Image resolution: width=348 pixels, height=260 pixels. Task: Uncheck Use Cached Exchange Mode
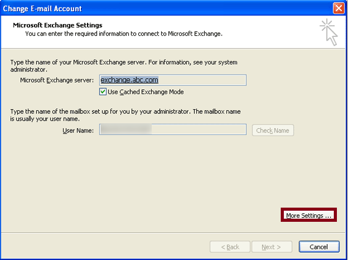point(103,92)
